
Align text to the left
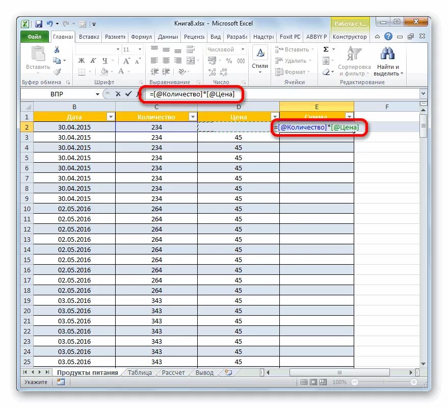pyautogui.click(x=154, y=60)
